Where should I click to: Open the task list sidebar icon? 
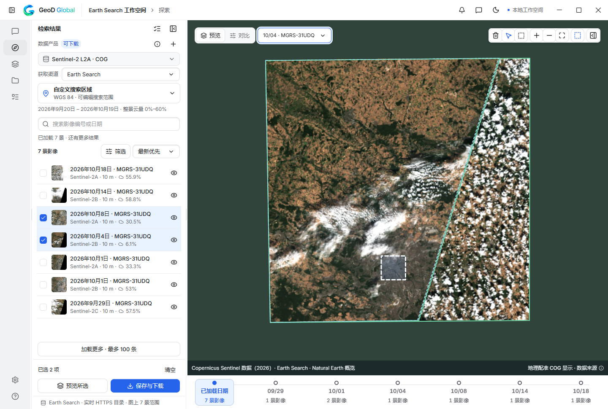(15, 97)
